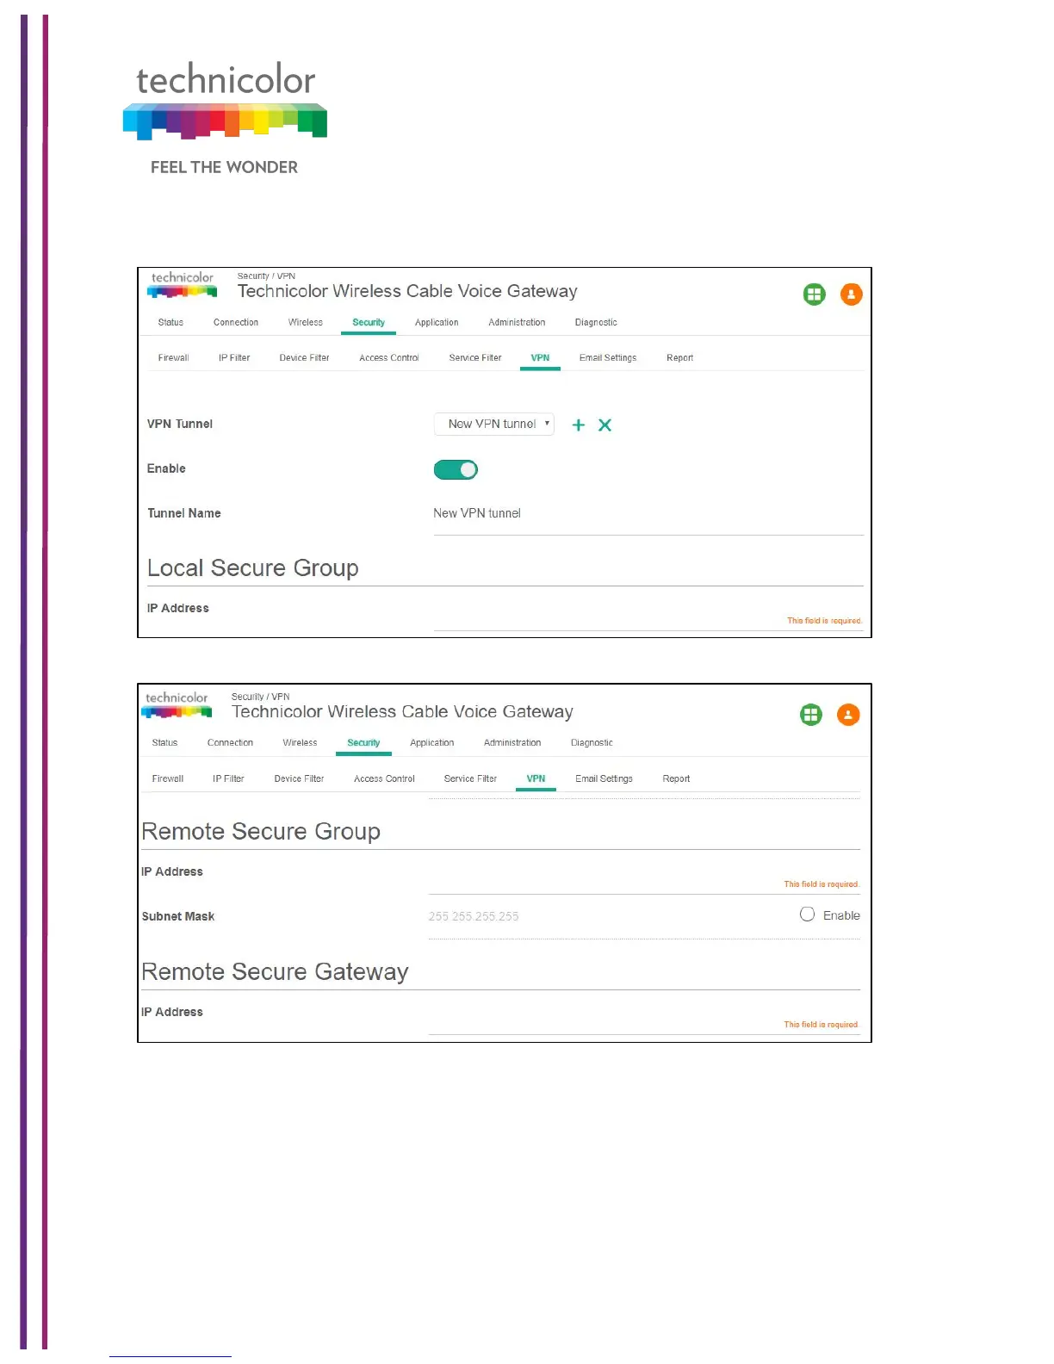Open the New VPN tunnel dropdown
The image size is (1054, 1364).
[x=494, y=424]
